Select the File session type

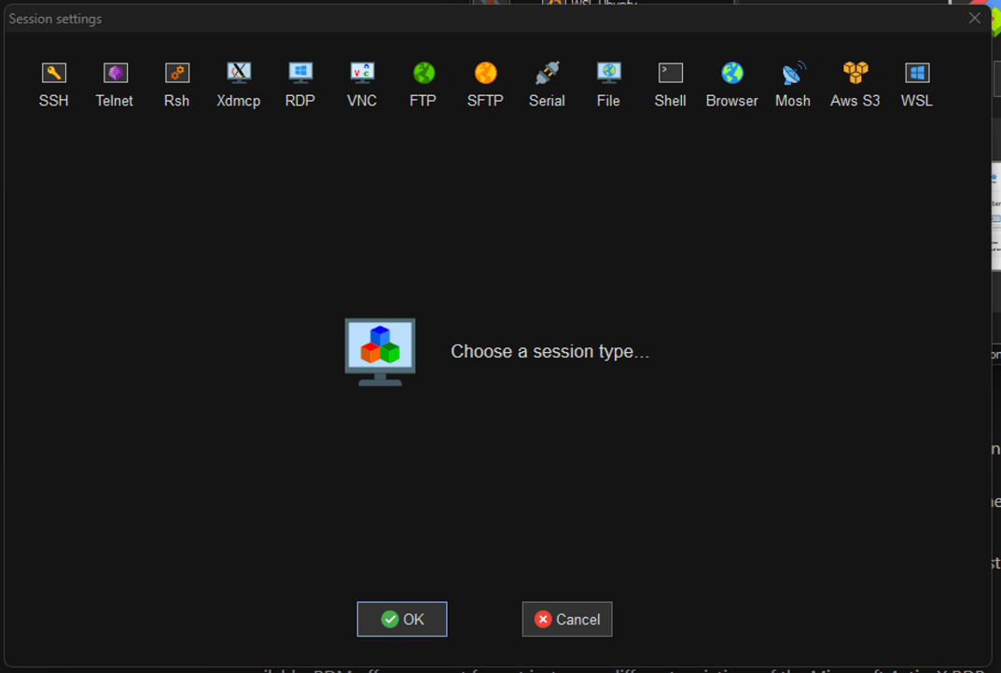click(x=608, y=74)
